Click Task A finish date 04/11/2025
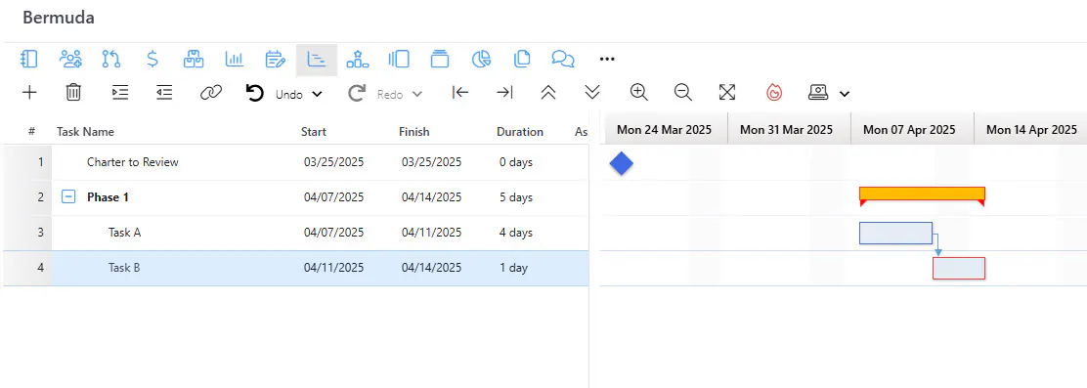This screenshot has width=1087, height=388. (431, 233)
